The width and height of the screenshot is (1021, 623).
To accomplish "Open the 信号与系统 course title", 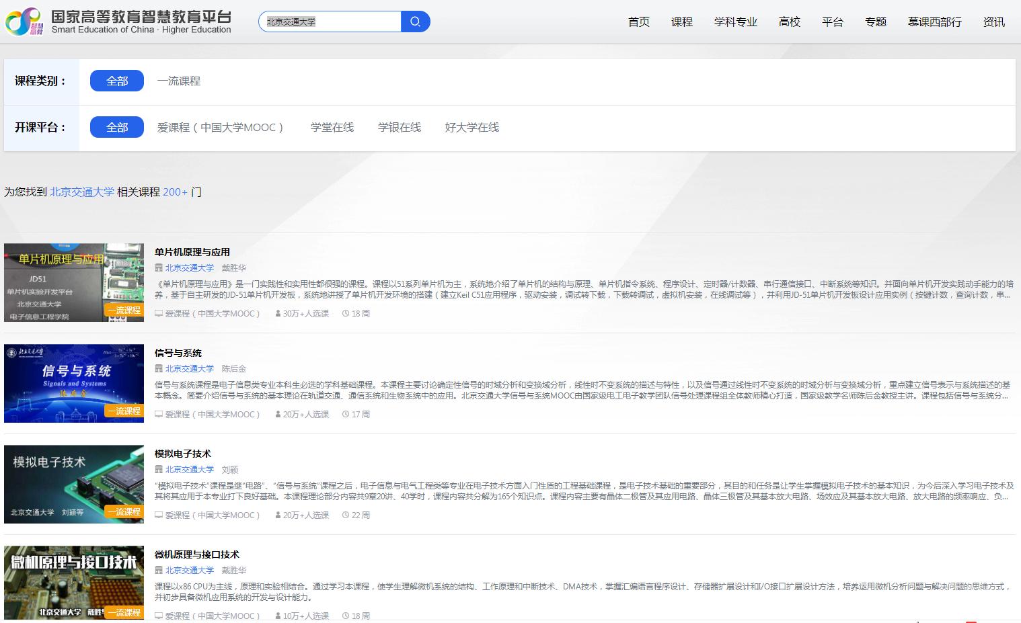I will pos(178,353).
